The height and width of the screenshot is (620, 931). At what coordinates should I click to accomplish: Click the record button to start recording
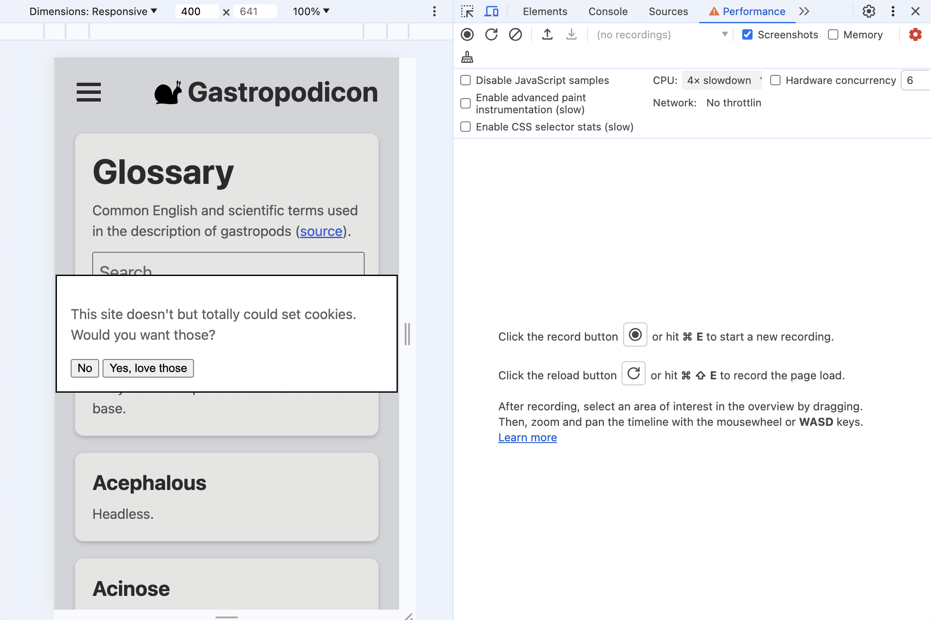coord(468,34)
